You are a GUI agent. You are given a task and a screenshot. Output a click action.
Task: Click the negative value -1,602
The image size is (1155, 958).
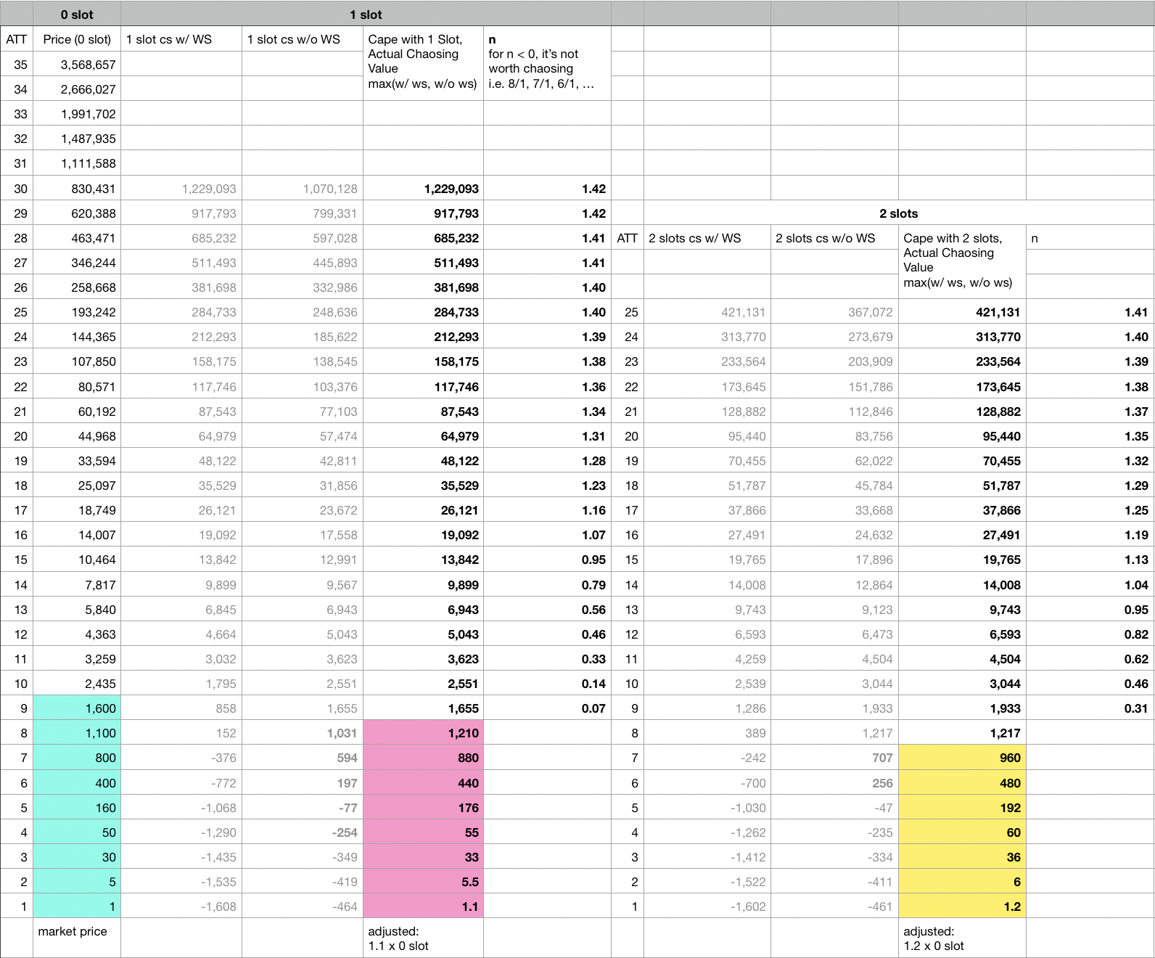pos(707,906)
